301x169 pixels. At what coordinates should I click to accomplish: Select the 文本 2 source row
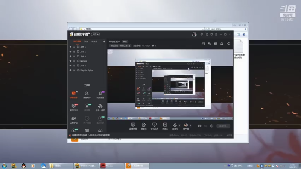87,65
